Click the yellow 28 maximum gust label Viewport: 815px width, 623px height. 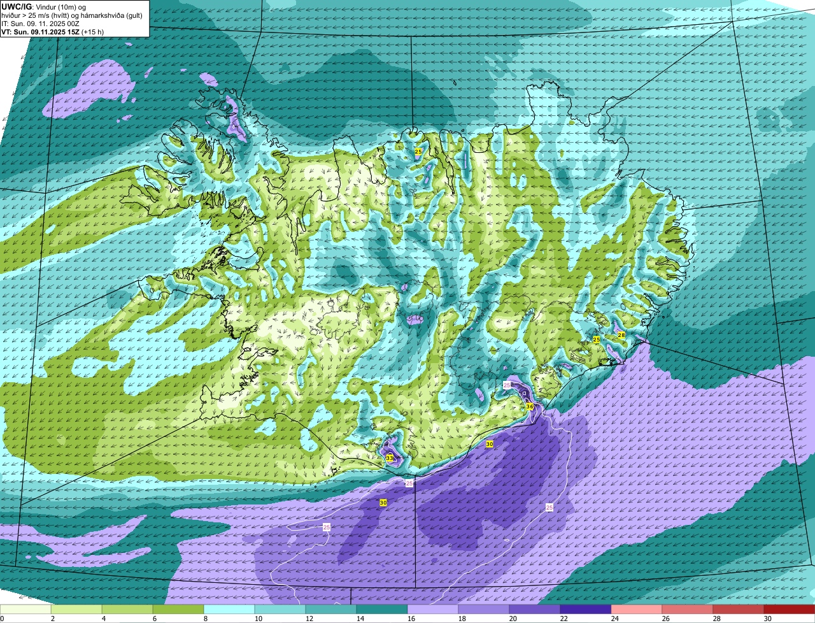[x=621, y=335]
